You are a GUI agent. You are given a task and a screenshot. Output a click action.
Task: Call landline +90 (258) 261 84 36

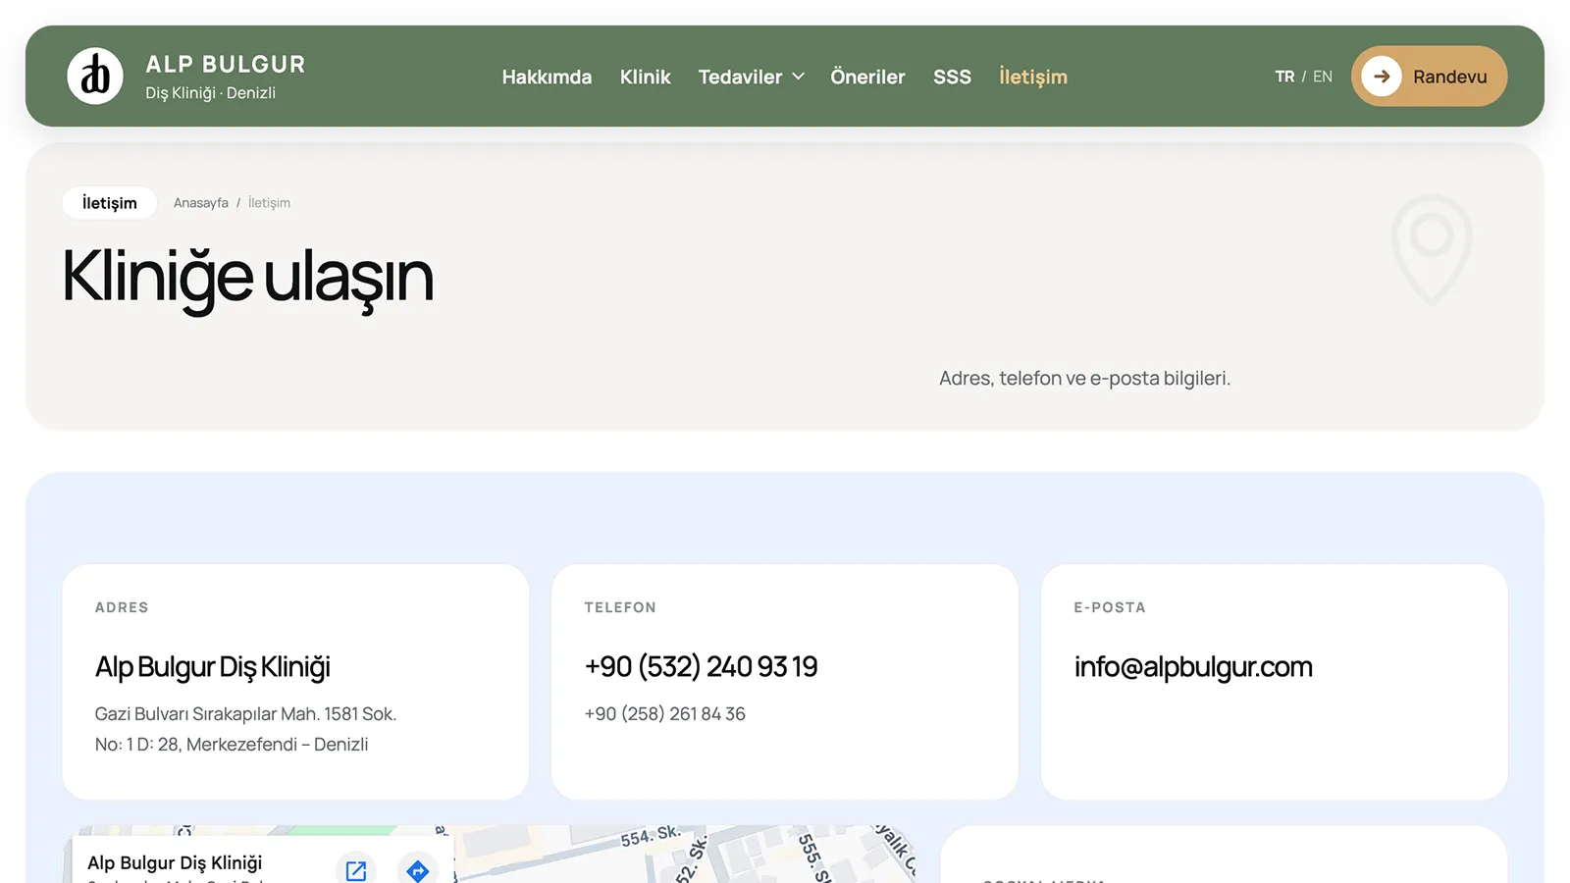click(665, 714)
